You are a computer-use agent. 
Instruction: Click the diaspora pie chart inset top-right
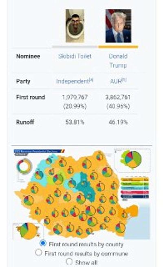point(132,160)
